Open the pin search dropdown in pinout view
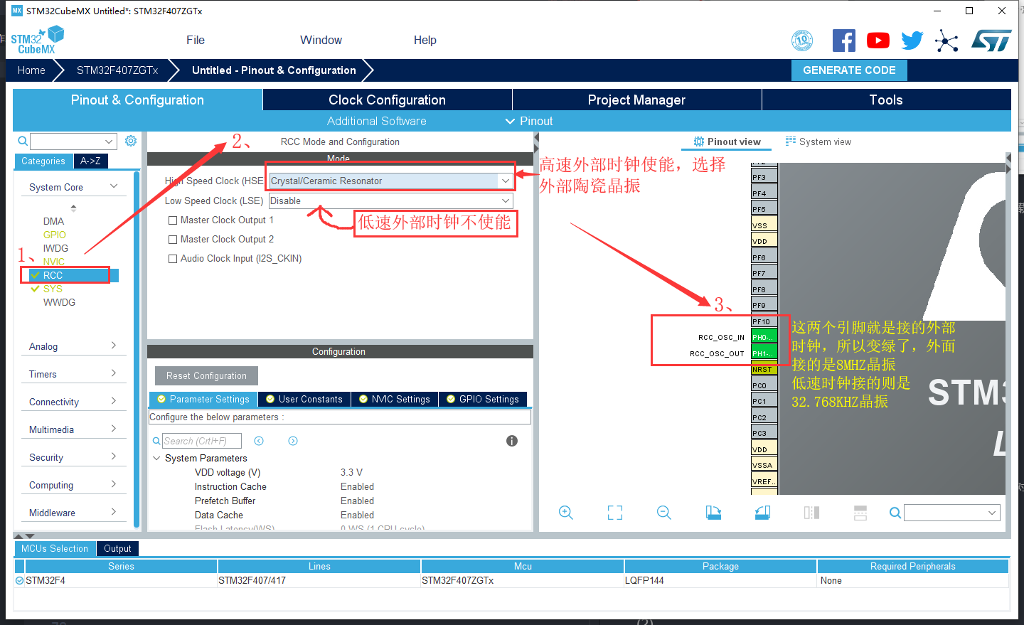Viewport: 1024px width, 625px height. (992, 513)
